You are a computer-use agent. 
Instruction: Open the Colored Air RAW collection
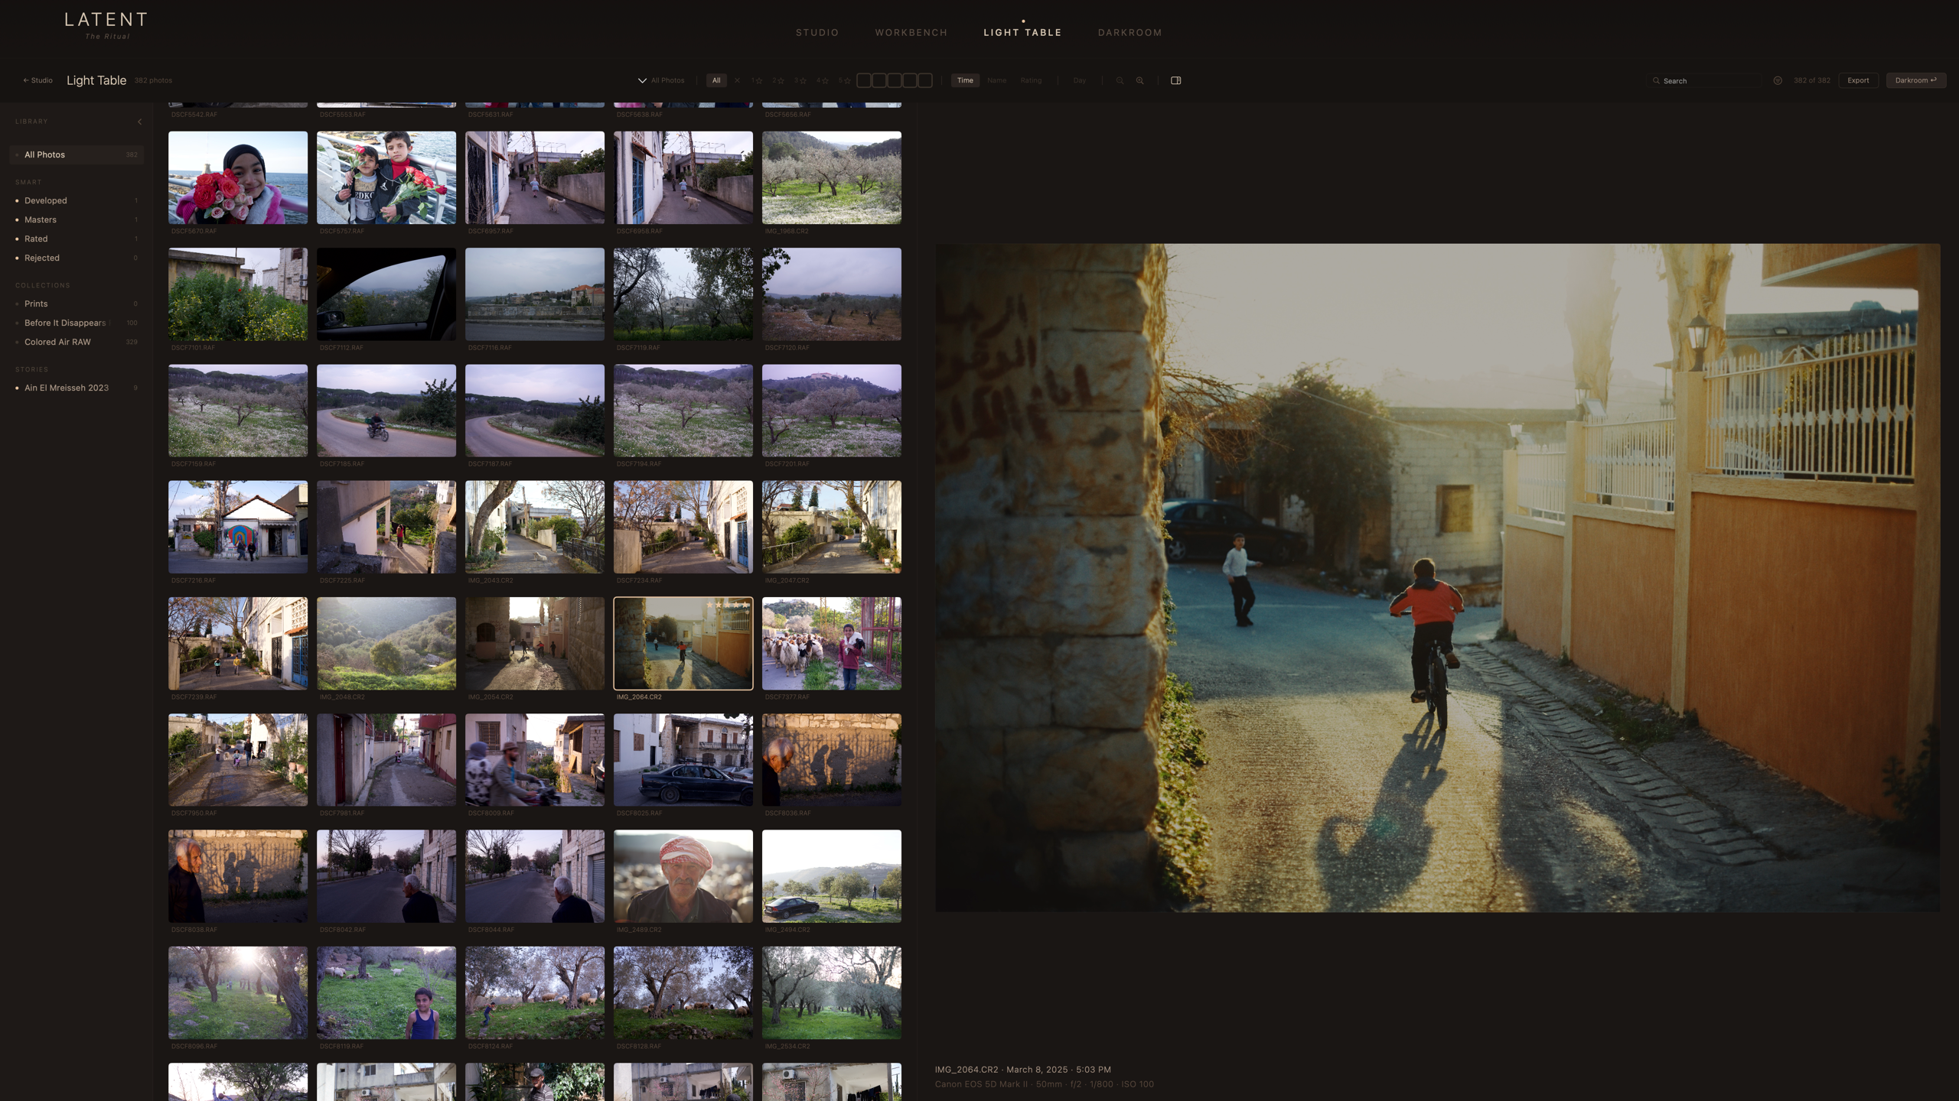point(77,342)
